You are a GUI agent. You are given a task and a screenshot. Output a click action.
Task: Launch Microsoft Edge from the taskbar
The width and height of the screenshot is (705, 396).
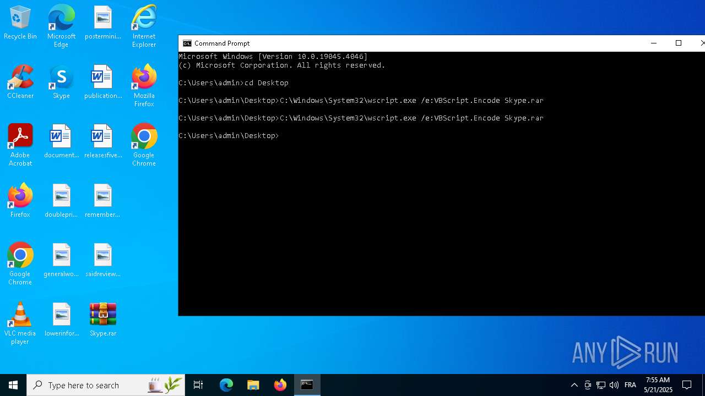click(226, 385)
